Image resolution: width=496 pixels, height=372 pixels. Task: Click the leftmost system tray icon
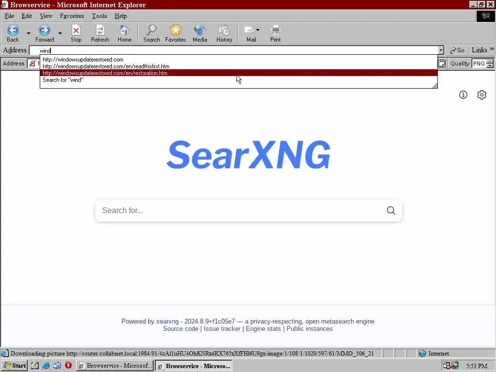click(446, 366)
